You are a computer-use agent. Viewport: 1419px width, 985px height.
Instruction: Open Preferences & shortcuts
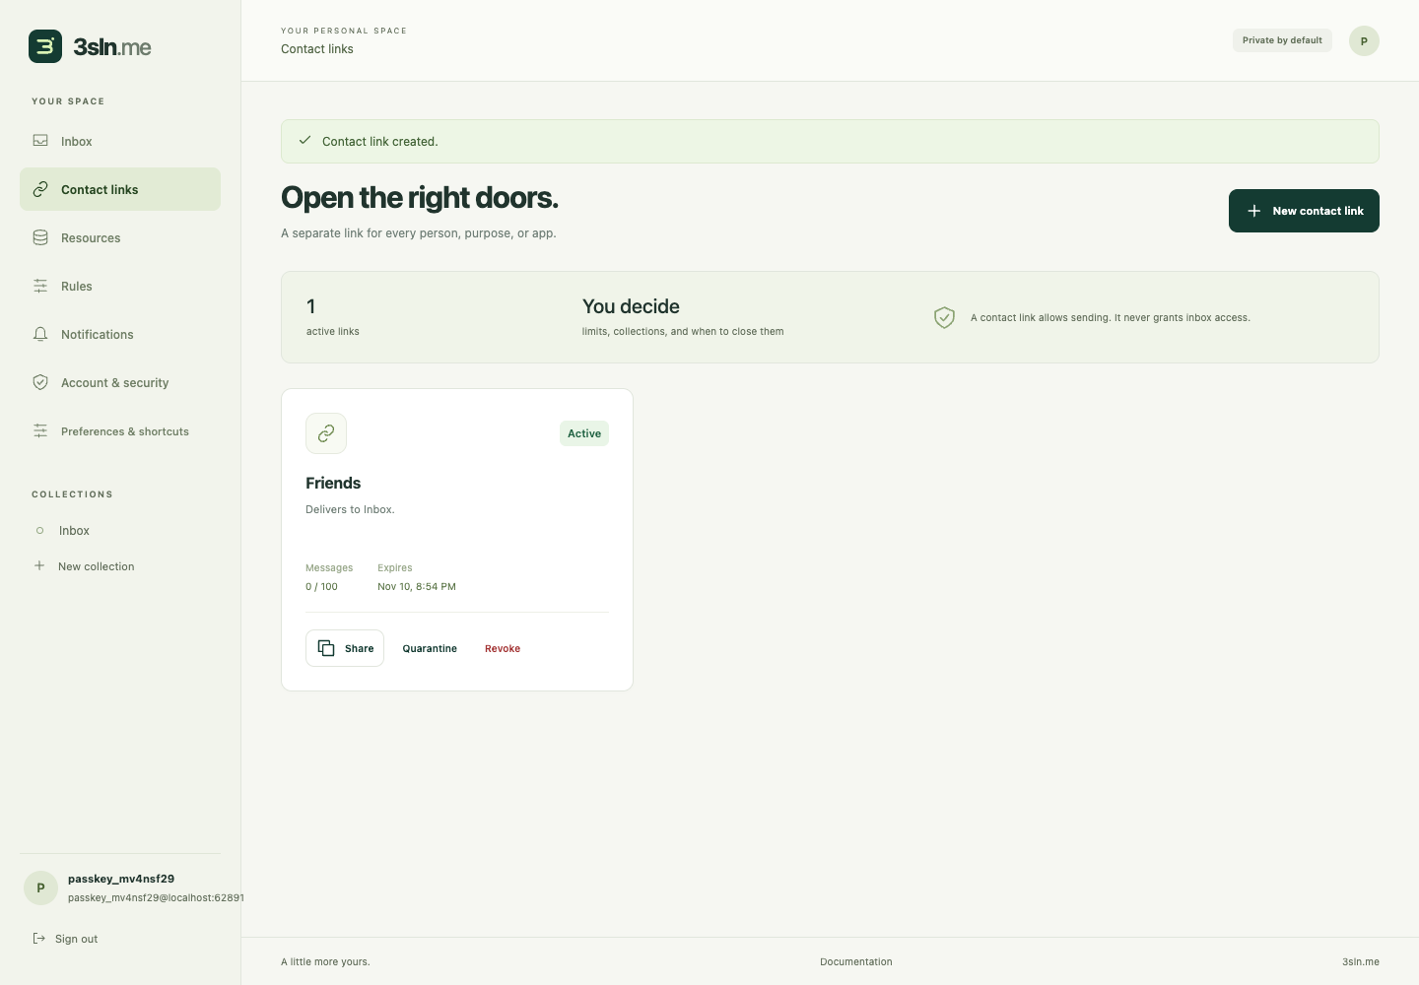coord(120,430)
